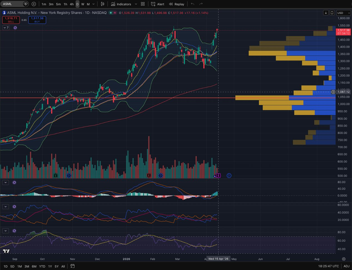Open the ASML symbol search box
The width and height of the screenshot is (352, 270).
(x=14, y=4)
